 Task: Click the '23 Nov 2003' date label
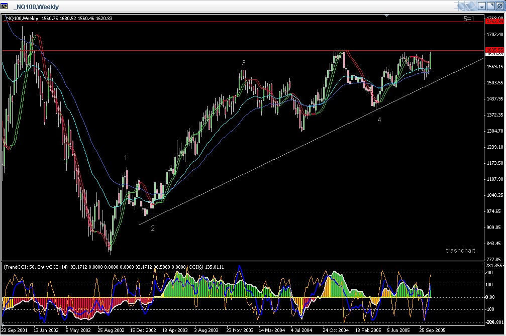click(240, 330)
